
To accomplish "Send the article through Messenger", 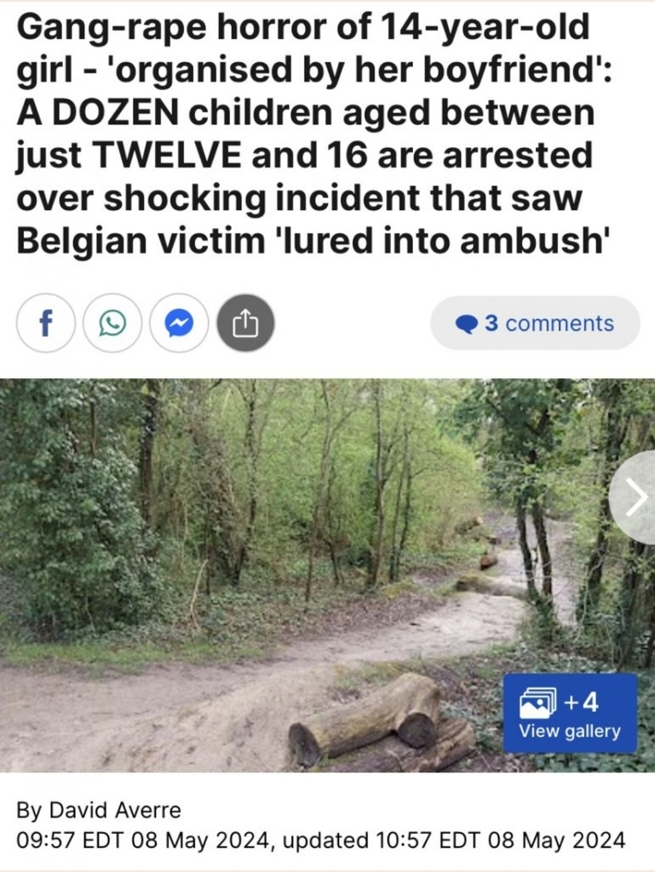I will coord(179,323).
